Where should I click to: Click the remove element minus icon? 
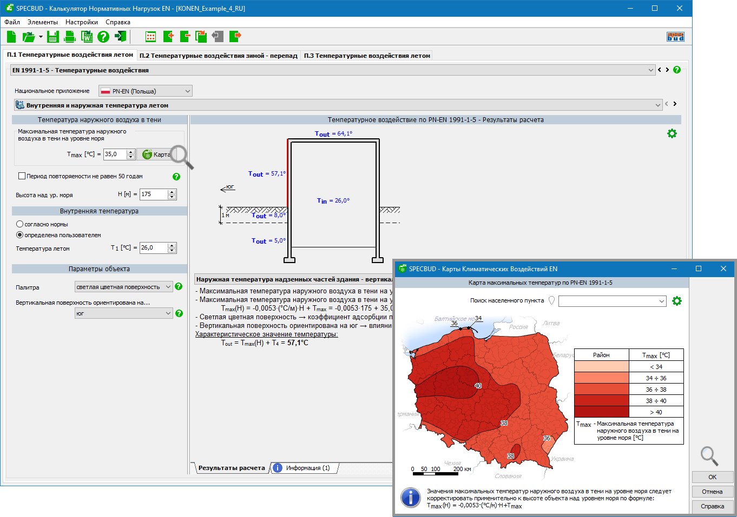point(185,37)
